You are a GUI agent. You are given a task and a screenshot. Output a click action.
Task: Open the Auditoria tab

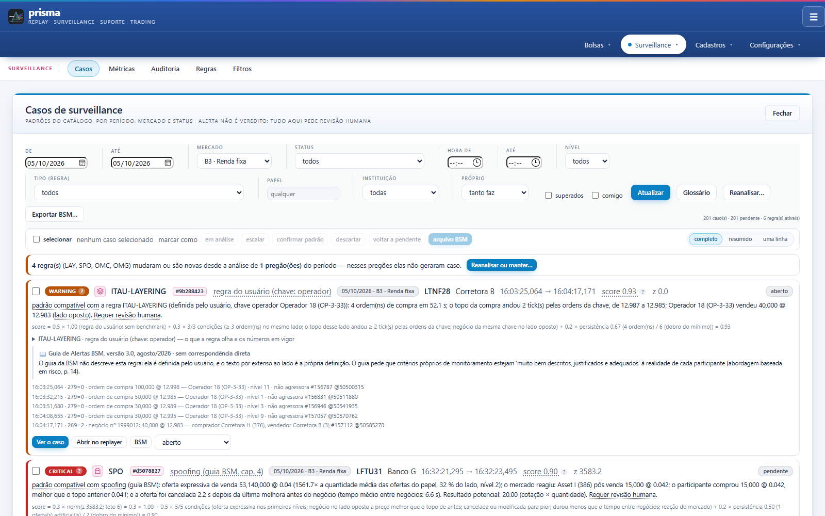pyautogui.click(x=165, y=69)
